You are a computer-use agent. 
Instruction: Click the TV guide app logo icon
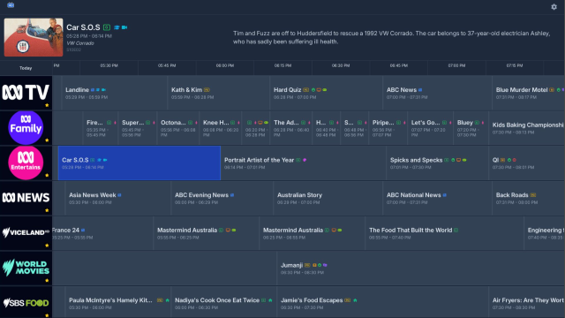coord(11,5)
